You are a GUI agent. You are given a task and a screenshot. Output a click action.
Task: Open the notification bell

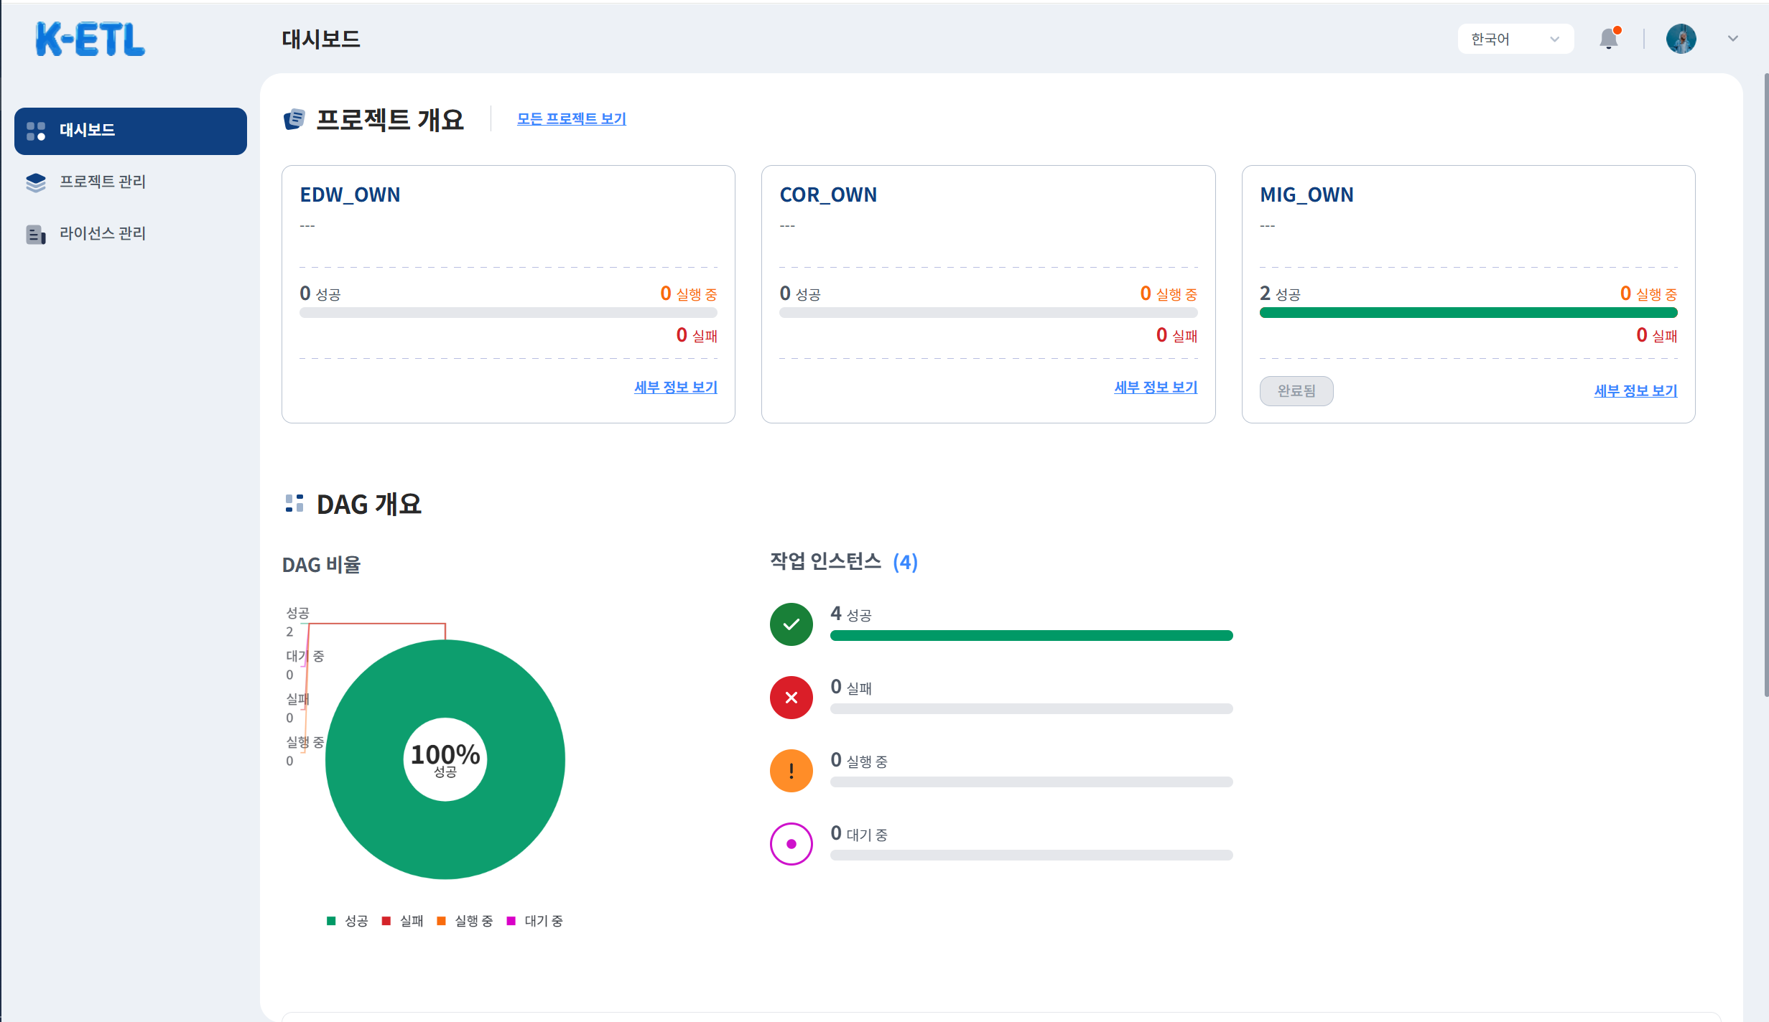tap(1609, 39)
